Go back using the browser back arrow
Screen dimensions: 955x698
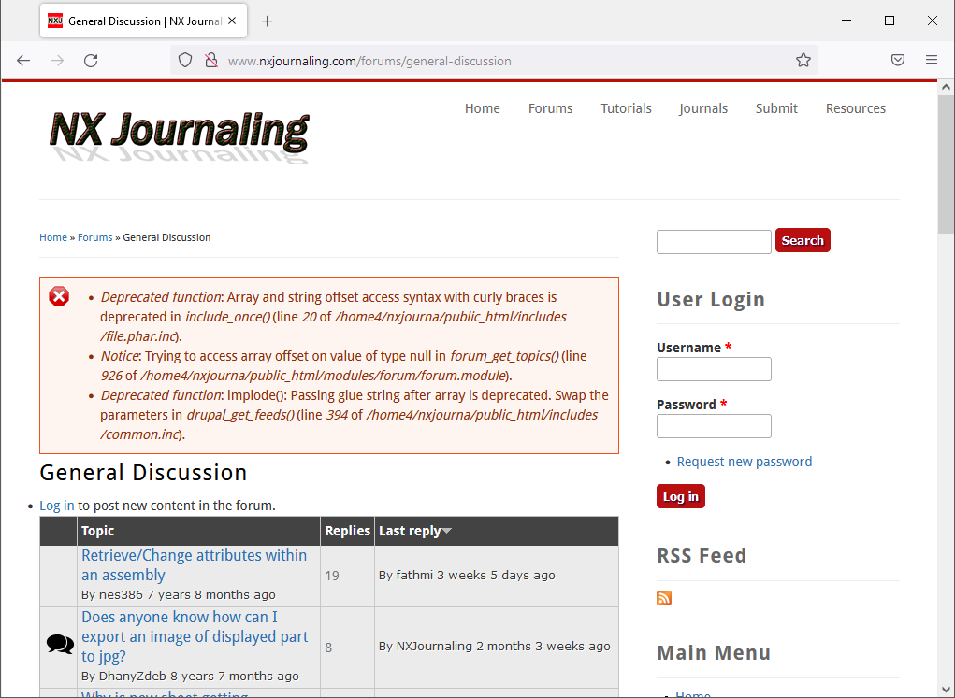[23, 60]
